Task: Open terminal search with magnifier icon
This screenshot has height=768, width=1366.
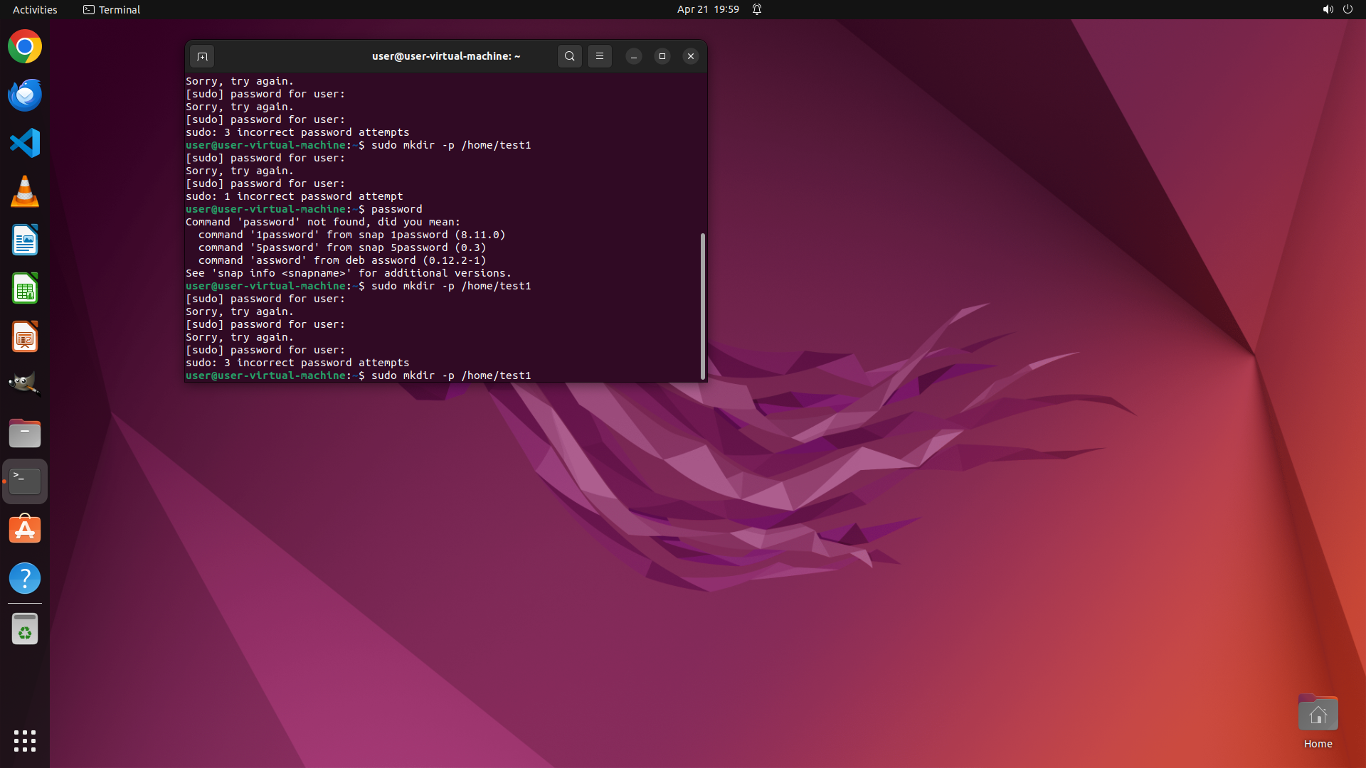Action: tap(569, 56)
